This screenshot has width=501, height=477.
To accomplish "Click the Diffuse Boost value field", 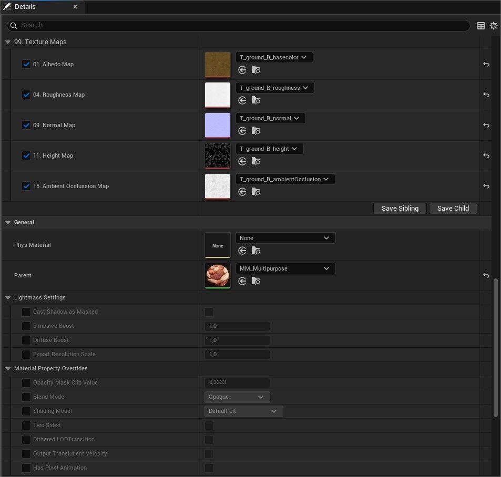I will point(237,340).
